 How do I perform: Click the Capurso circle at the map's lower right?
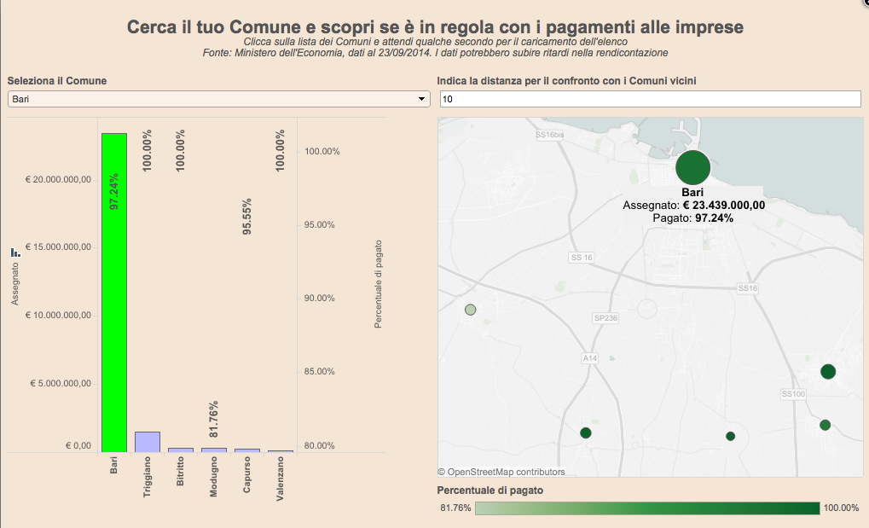825,425
